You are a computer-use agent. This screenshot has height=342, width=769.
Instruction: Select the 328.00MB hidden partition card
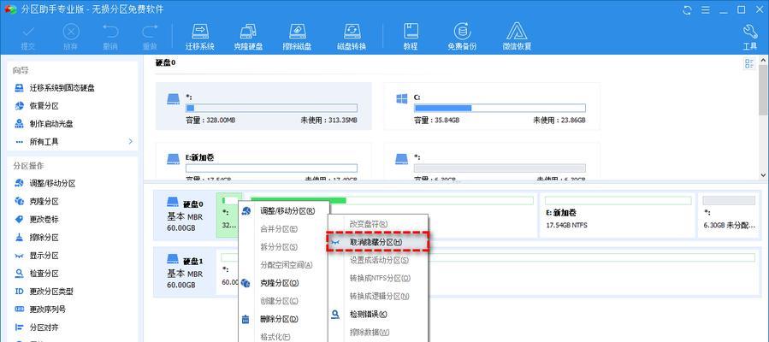click(x=263, y=106)
